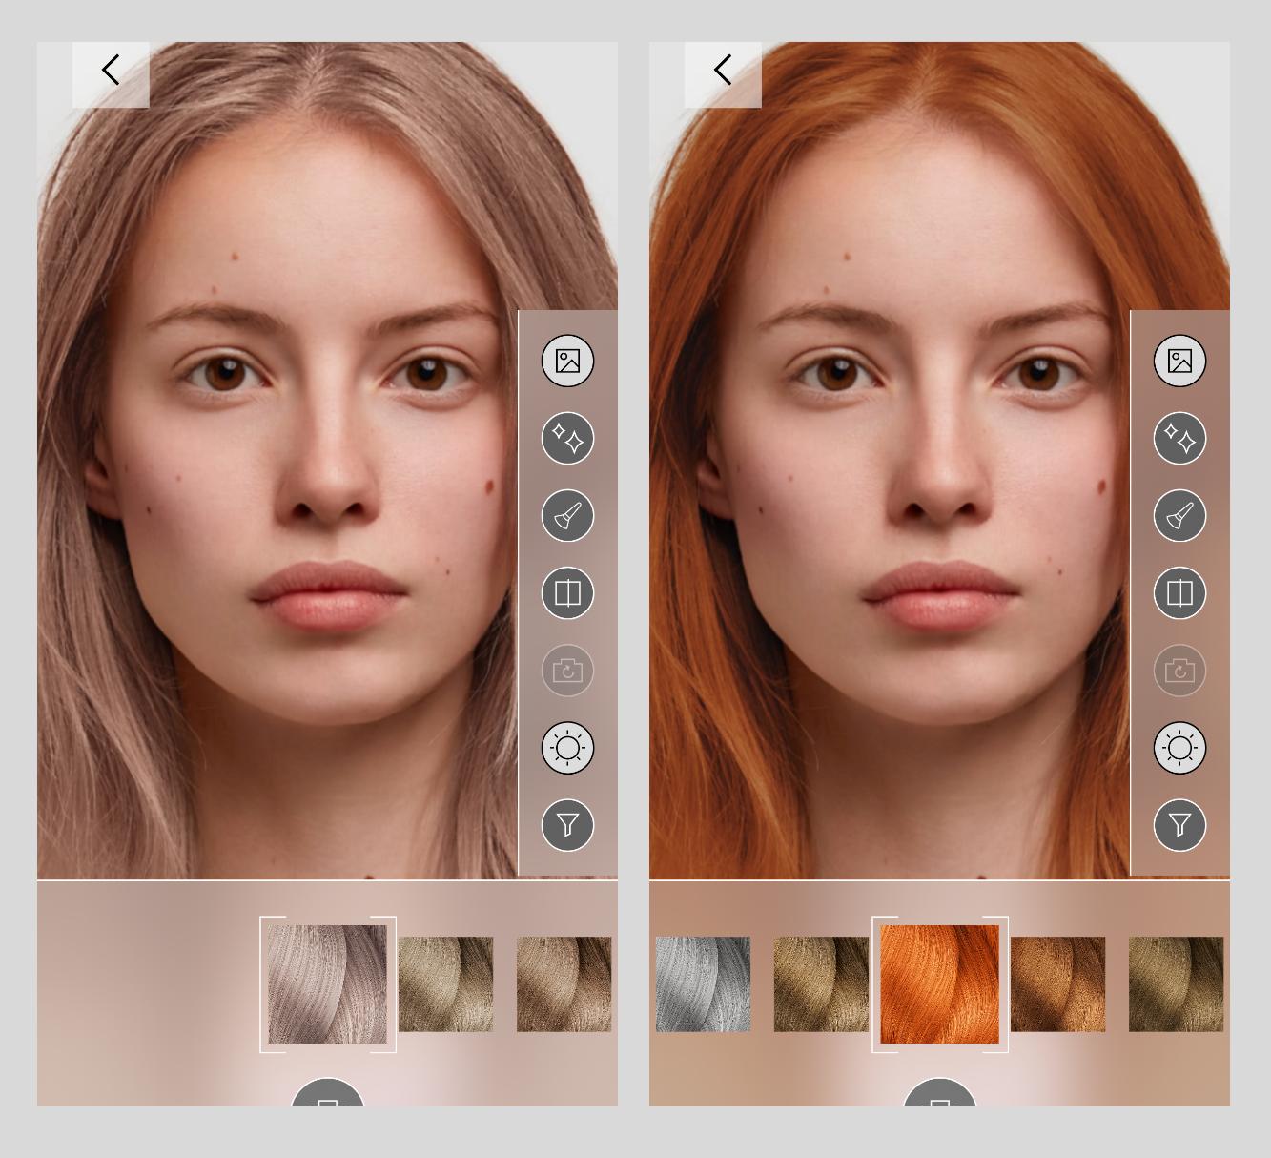Screen dimensions: 1271x1158
Task: Open the brightness adjustment control
Action: coord(567,748)
